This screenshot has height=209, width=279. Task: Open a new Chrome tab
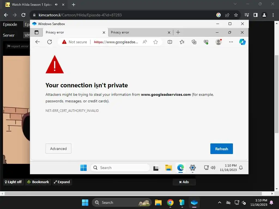74,5
